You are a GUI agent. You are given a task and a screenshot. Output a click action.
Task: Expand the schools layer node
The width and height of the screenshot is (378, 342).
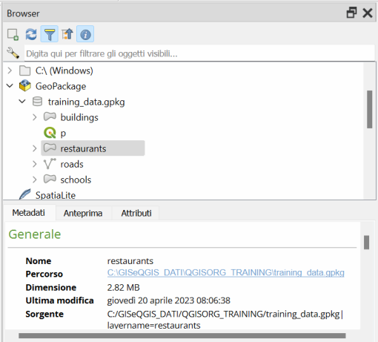35,180
